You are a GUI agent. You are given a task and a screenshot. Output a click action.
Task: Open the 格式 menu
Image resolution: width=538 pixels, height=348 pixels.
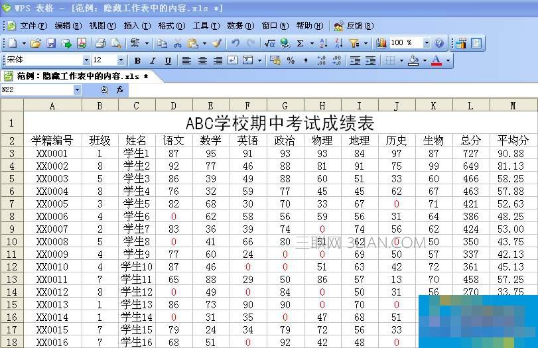(170, 26)
